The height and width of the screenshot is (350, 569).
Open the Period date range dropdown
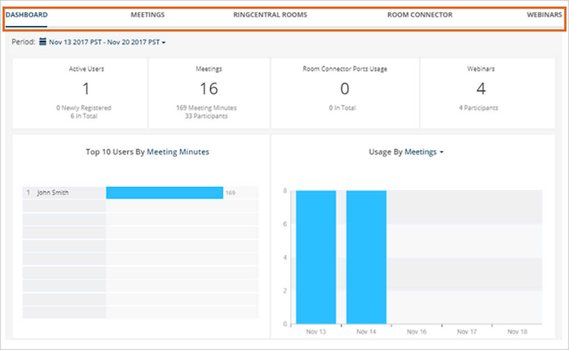pos(106,42)
